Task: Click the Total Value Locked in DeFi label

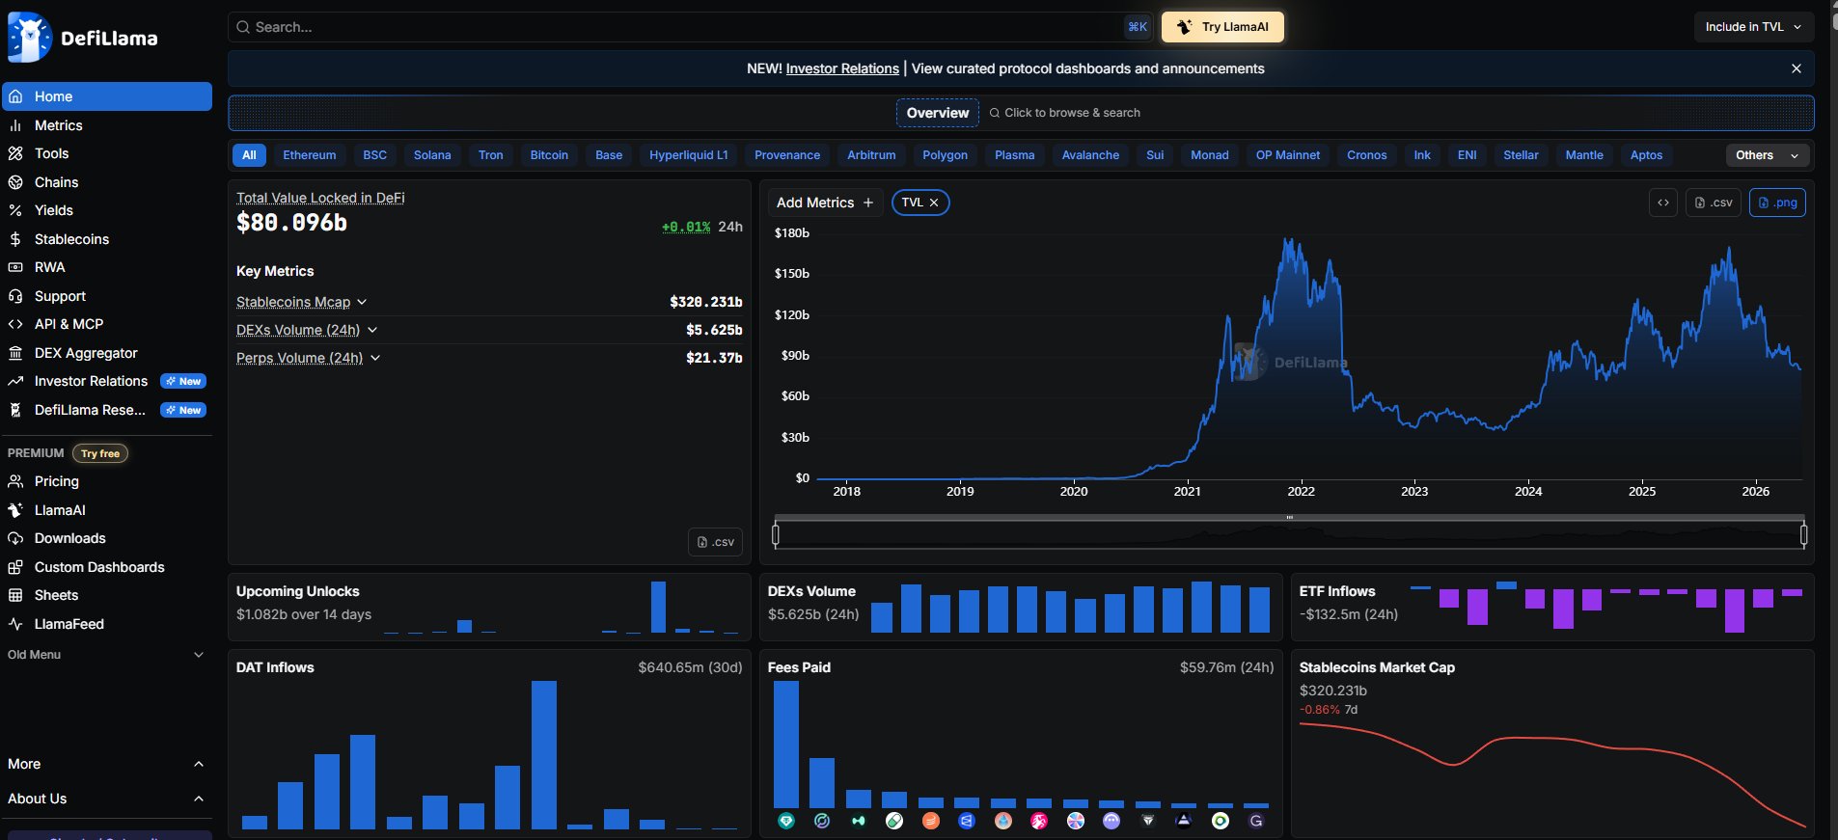Action: pos(320,198)
